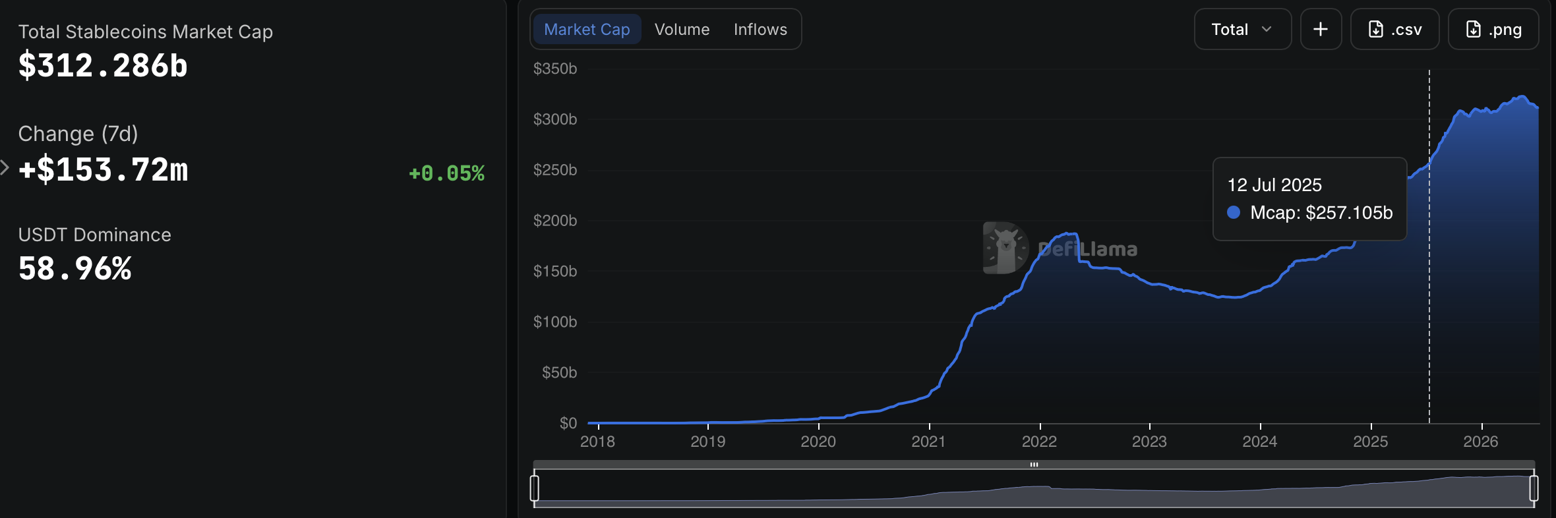Click the left range handle on the timeline
Viewport: 1556px width, 518px height.
[x=535, y=488]
